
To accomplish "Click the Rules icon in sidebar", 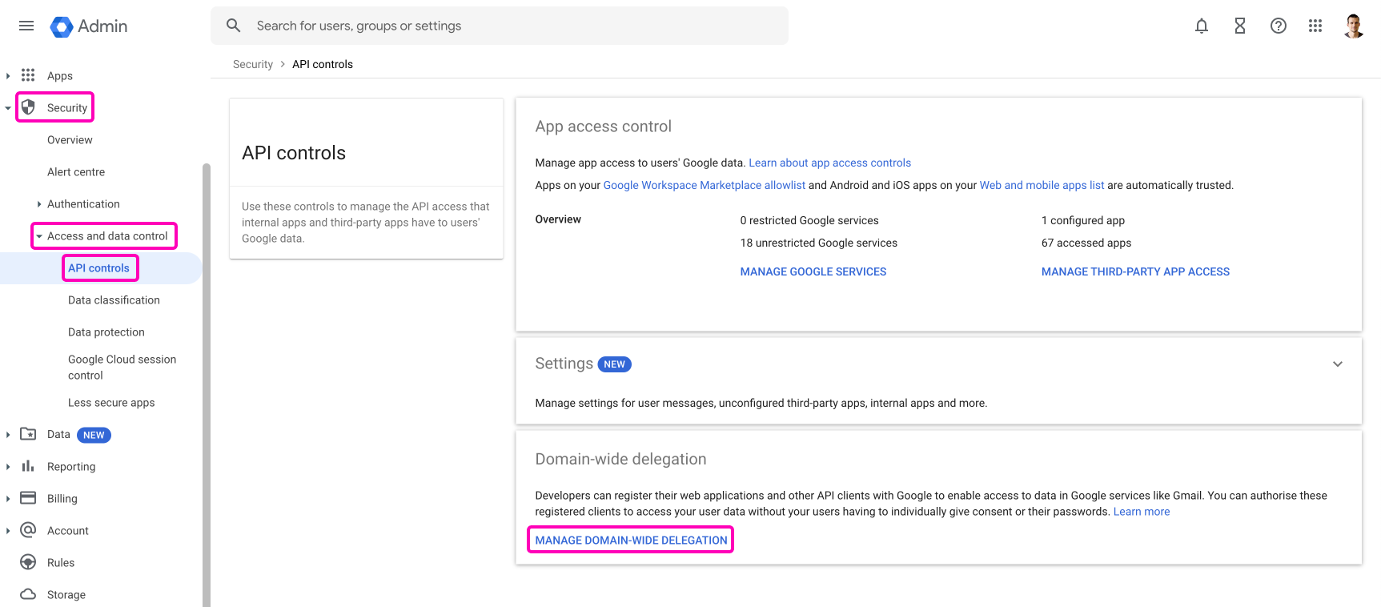I will click(28, 562).
